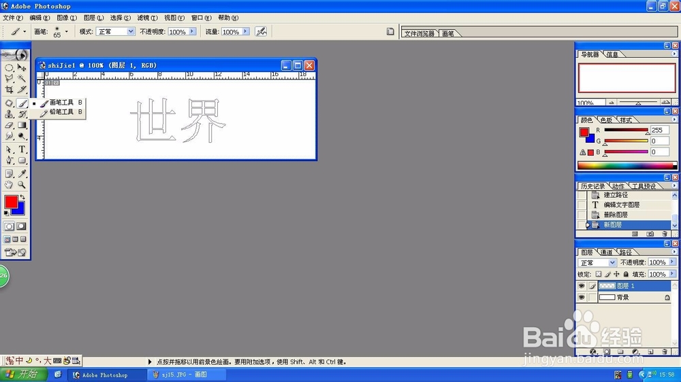Open tool preset picker arrow in options bar
The image size is (681, 382).
pos(25,32)
